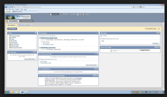This screenshot has width=167, height=97.
Task: Select the My Institution main tab
Action: [x=13, y=21]
